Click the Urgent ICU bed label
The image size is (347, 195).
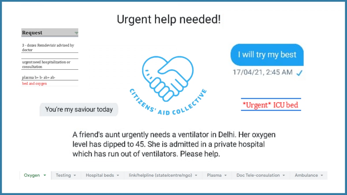coord(271,105)
